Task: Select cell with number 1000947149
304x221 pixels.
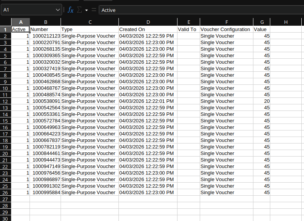Action: (45, 167)
